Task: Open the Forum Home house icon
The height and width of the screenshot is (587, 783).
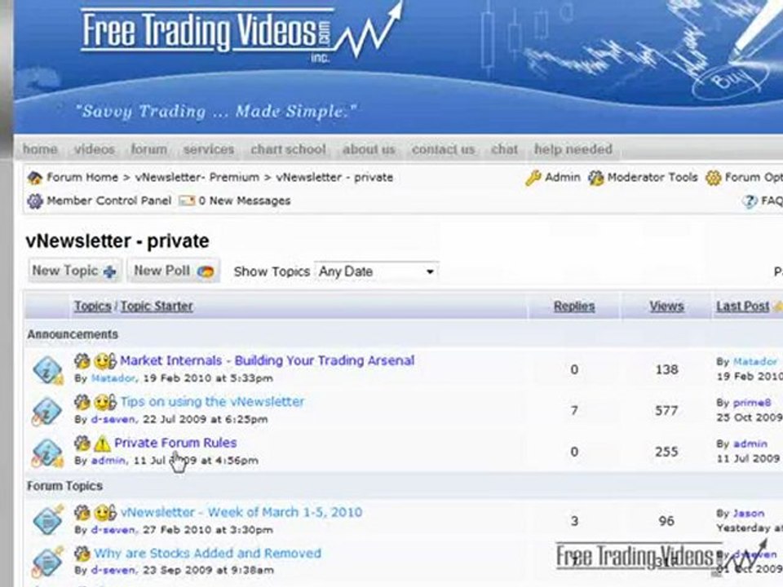Action: click(x=35, y=178)
